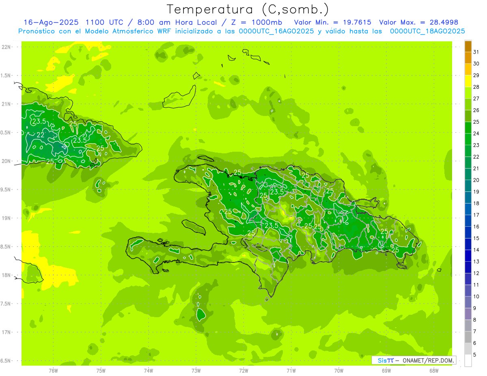This screenshot has width=487, height=376.
Task: Click the colorbar tick label "13"
Action: pyautogui.click(x=476, y=262)
